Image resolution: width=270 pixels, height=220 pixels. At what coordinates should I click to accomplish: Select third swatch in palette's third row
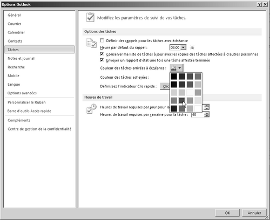(x=190, y=93)
